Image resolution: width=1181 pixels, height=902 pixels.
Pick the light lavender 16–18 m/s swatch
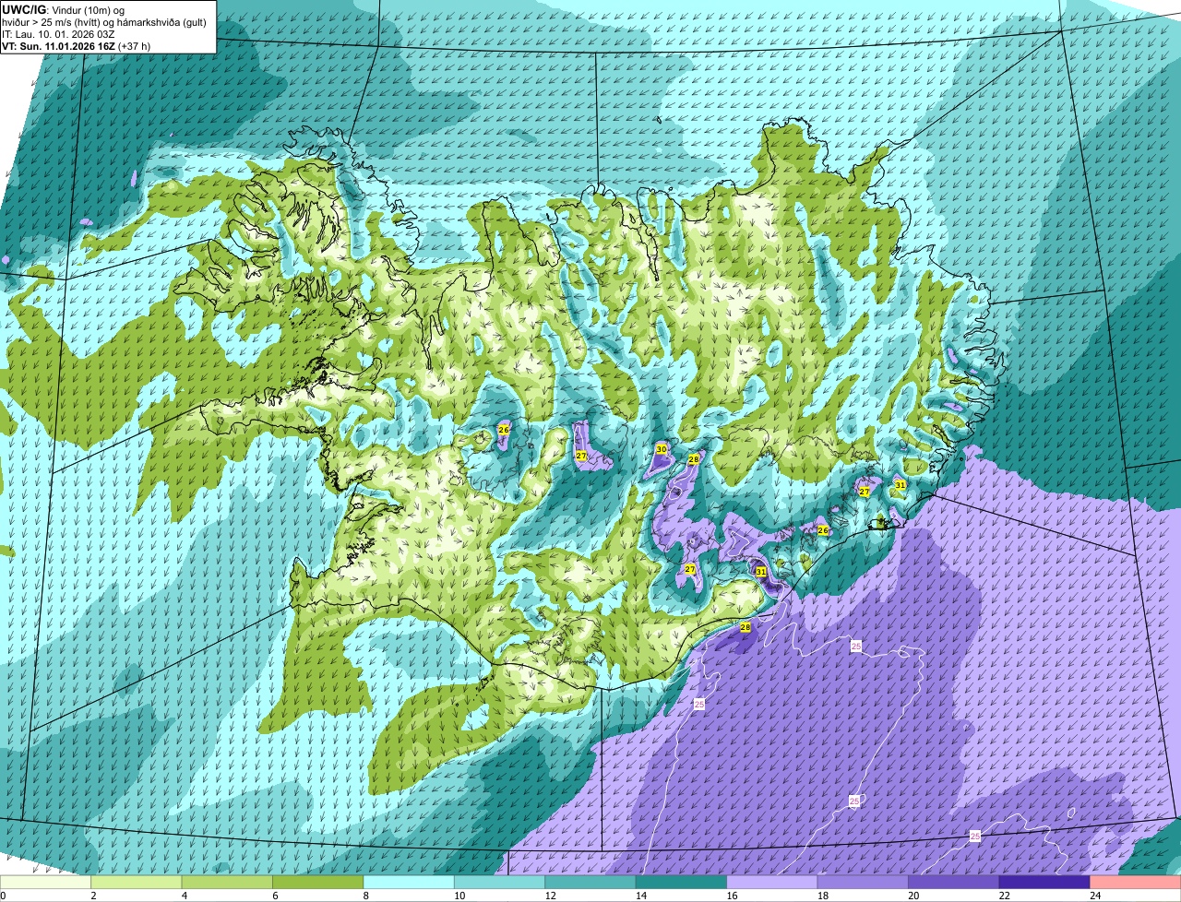(x=772, y=882)
